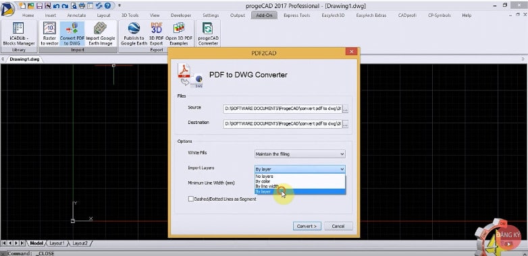
Task: Choose highlighted By layer list option
Action: (300, 191)
